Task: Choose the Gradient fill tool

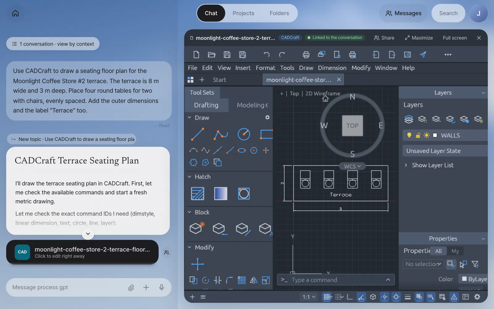Action: coord(221,194)
